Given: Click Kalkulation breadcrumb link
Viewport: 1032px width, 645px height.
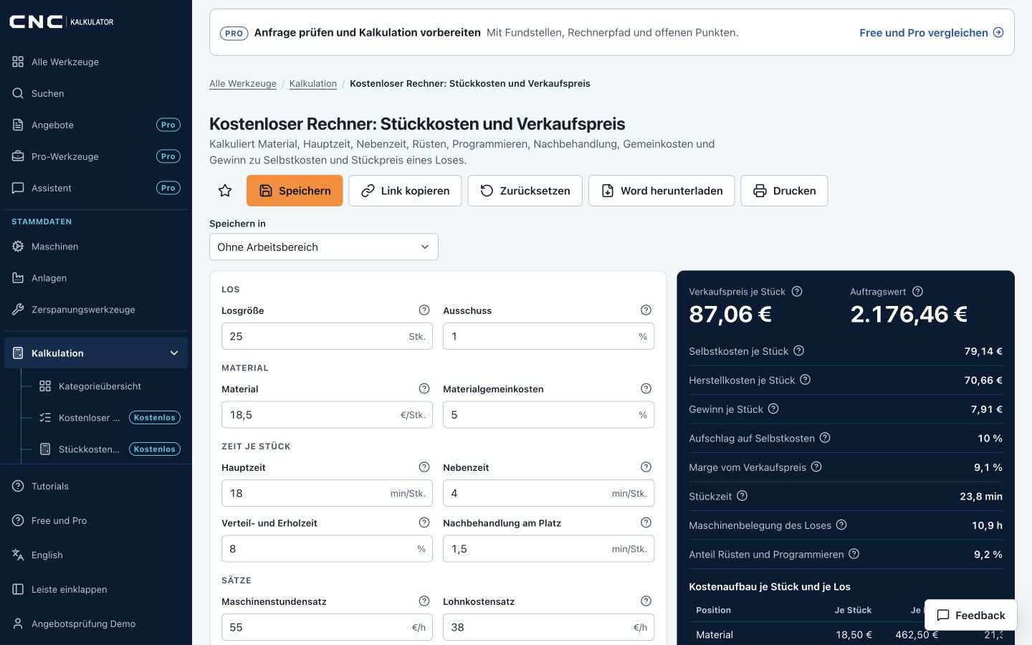Looking at the screenshot, I should (x=313, y=84).
